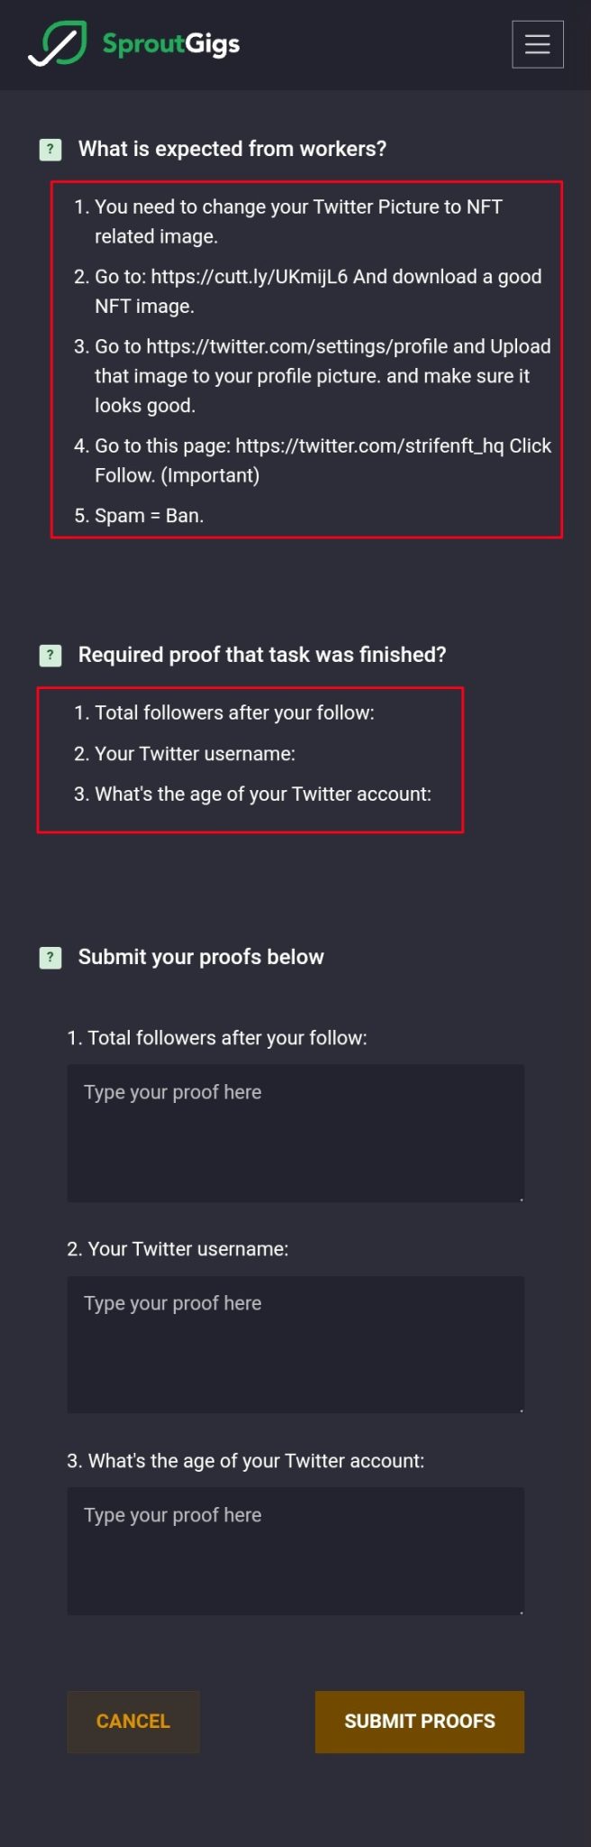Open the cutt.ly/UKmijL6 NFT image link
The image size is (591, 1847).
[250, 277]
